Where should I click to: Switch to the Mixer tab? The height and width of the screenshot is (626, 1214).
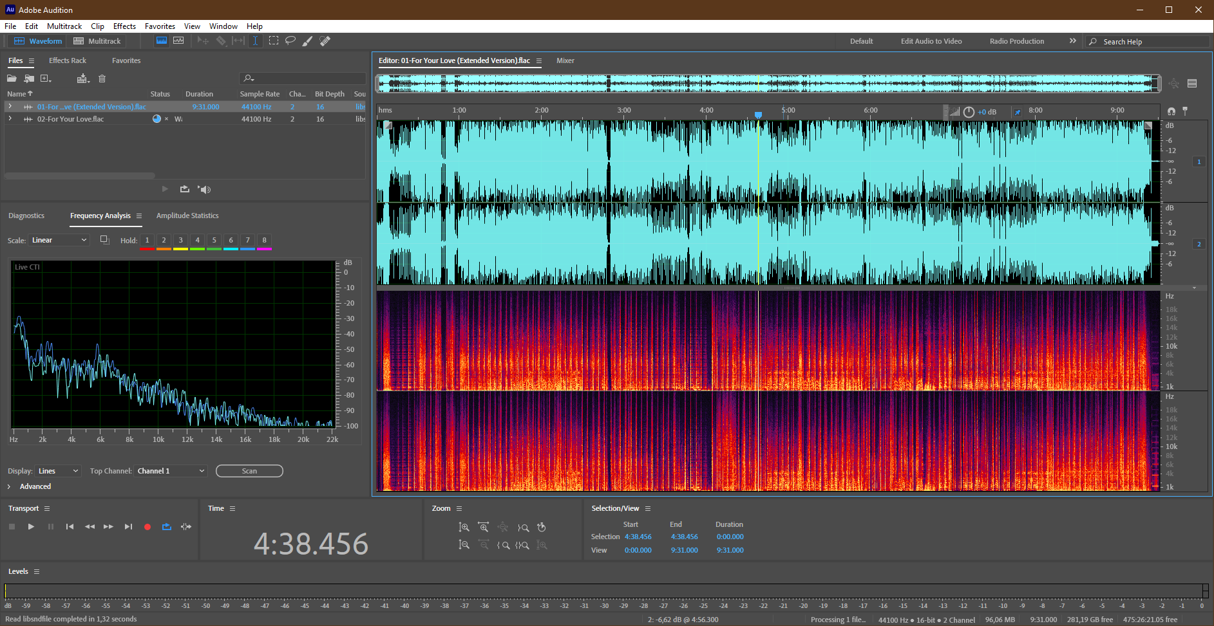tap(565, 60)
